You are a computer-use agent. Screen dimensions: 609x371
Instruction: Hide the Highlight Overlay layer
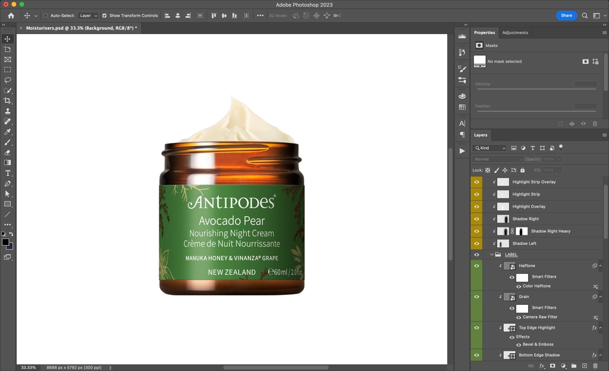(476, 207)
